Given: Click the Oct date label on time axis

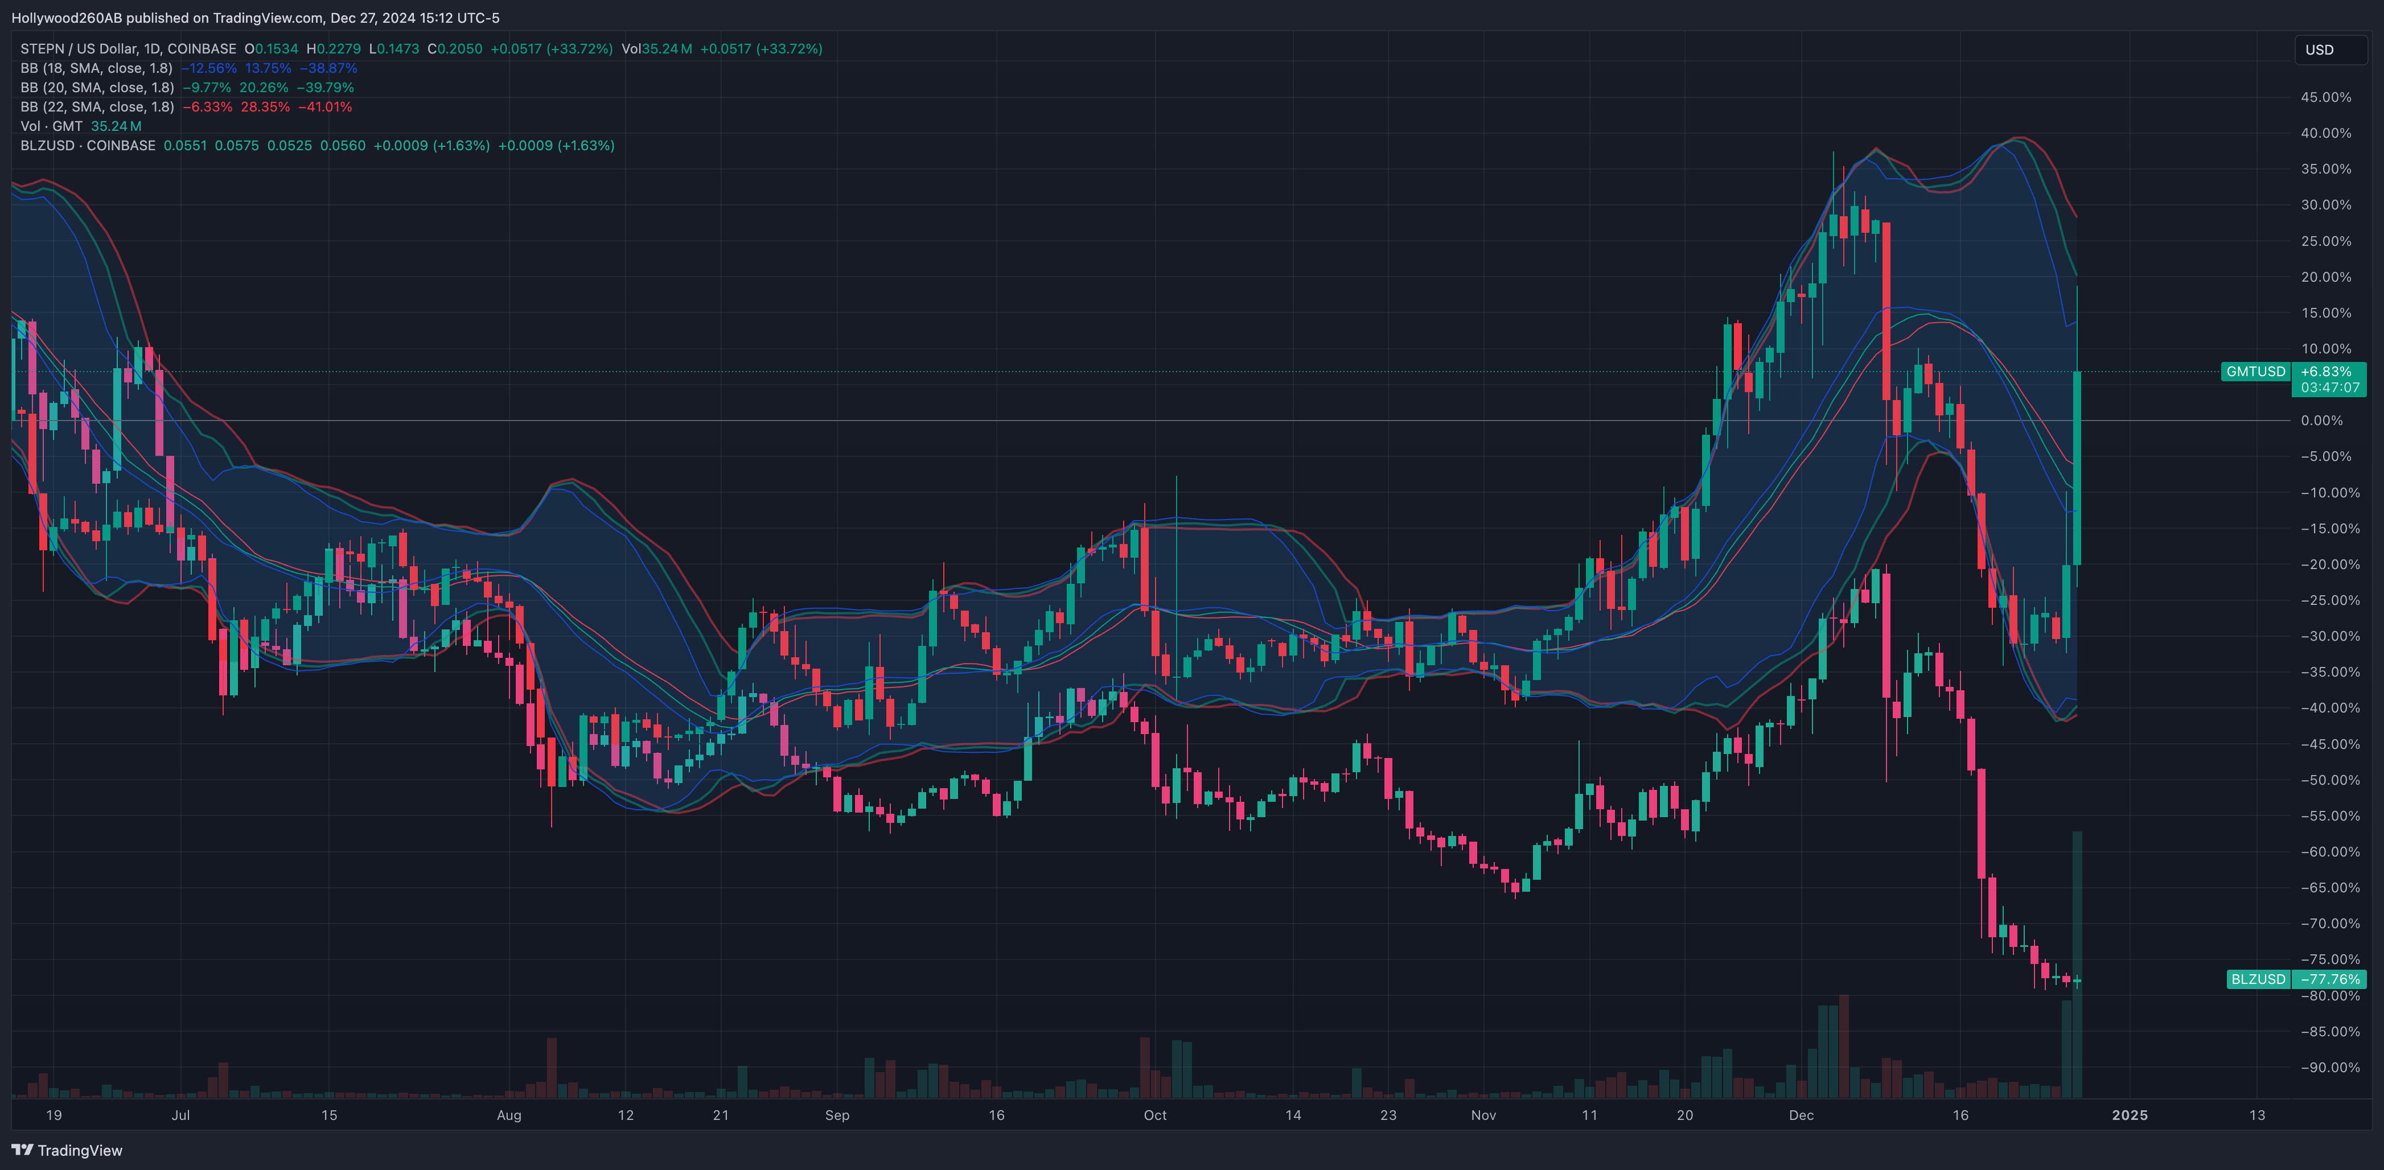Looking at the screenshot, I should point(1155,1115).
